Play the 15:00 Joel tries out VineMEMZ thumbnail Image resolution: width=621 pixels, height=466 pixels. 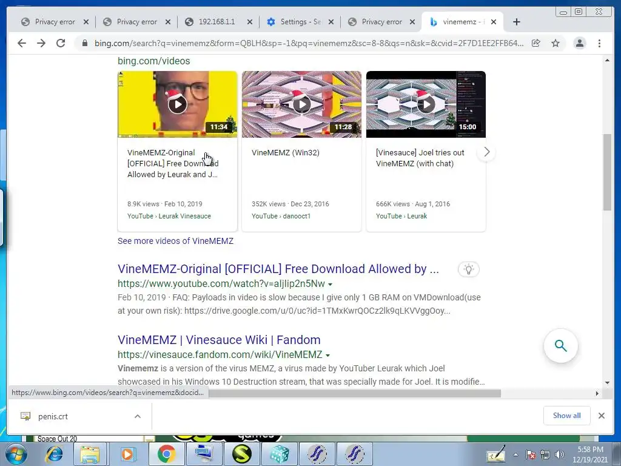[426, 104]
